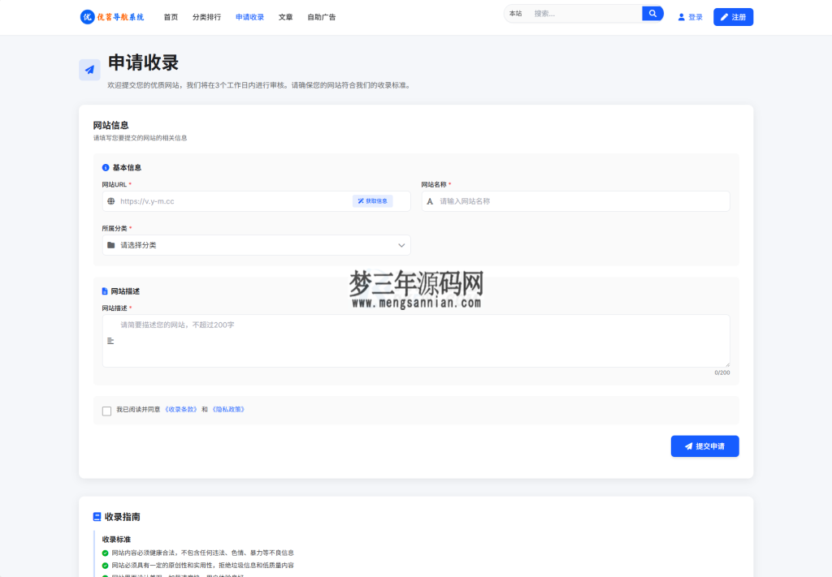Click the site logo icon top-left
The image size is (832, 577).
pyautogui.click(x=87, y=16)
